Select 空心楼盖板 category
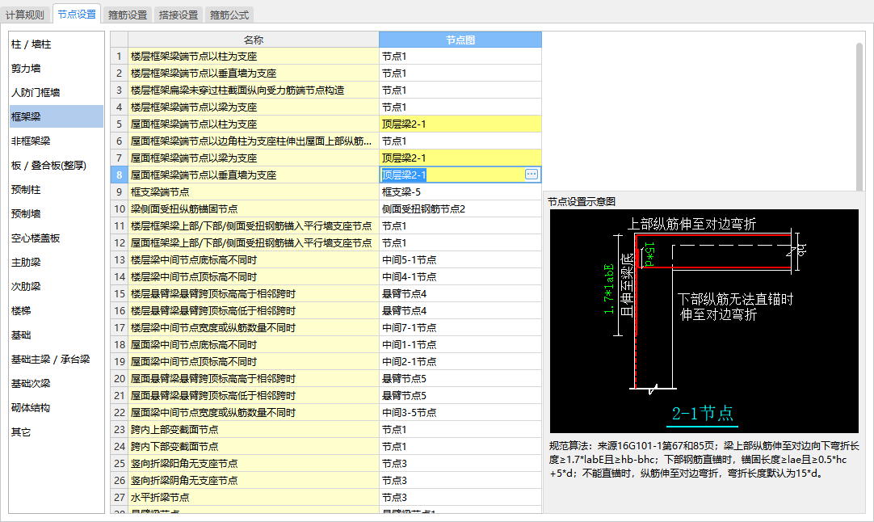 pos(57,238)
